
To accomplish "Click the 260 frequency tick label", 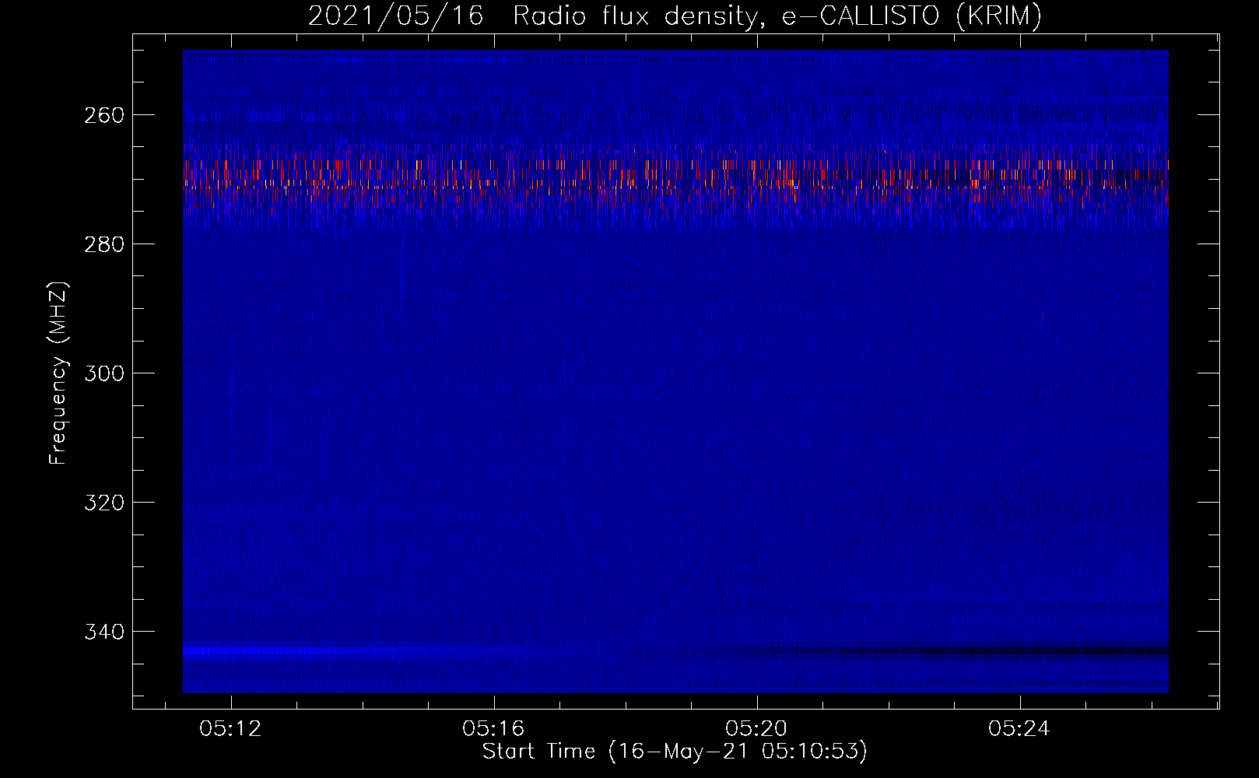I will tap(104, 115).
